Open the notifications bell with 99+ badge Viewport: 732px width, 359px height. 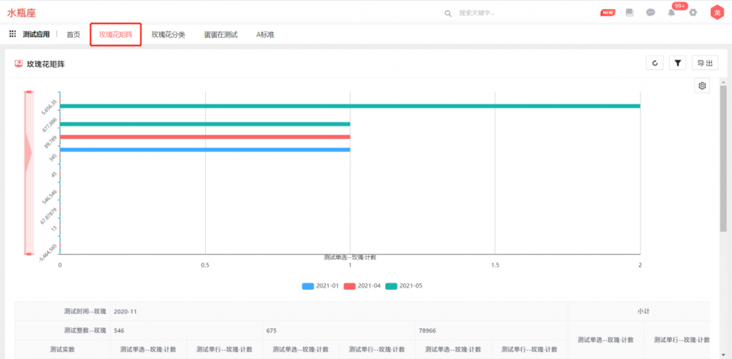point(672,13)
